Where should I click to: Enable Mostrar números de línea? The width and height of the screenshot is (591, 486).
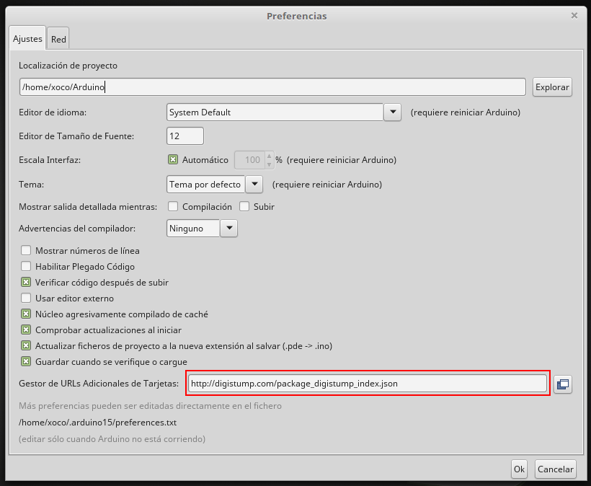[x=26, y=250]
